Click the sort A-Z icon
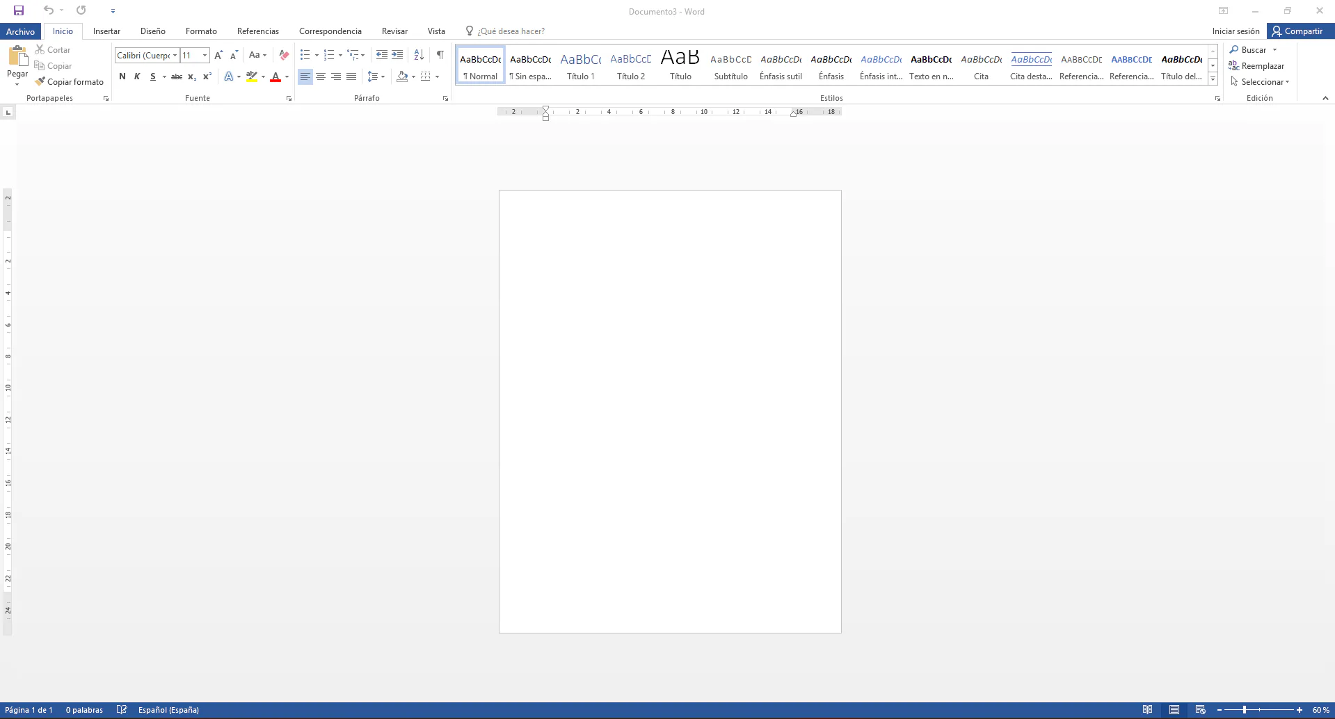The height and width of the screenshot is (719, 1335). 419,55
